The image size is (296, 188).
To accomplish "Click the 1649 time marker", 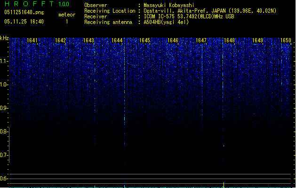I will click(x=258, y=40).
